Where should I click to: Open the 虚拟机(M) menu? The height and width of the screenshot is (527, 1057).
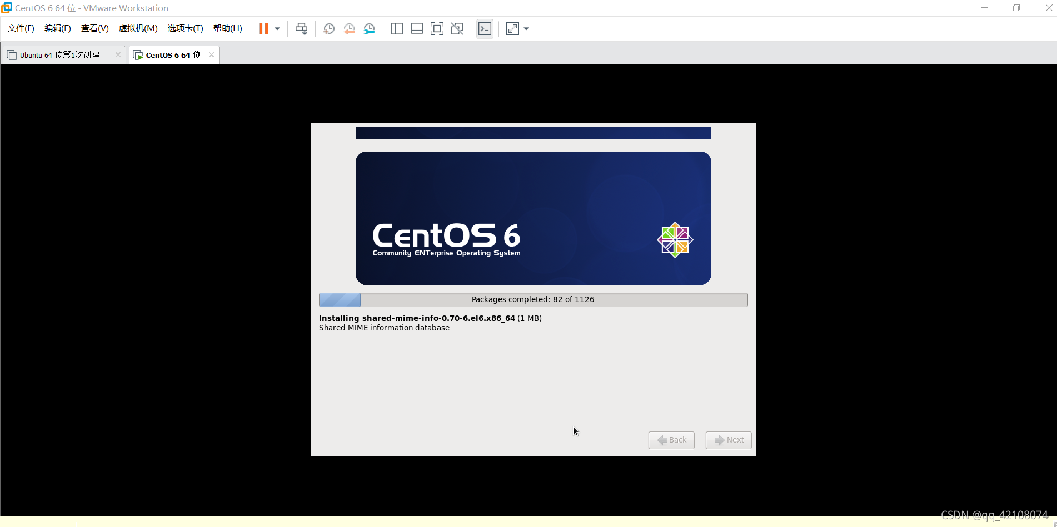[x=138, y=28]
